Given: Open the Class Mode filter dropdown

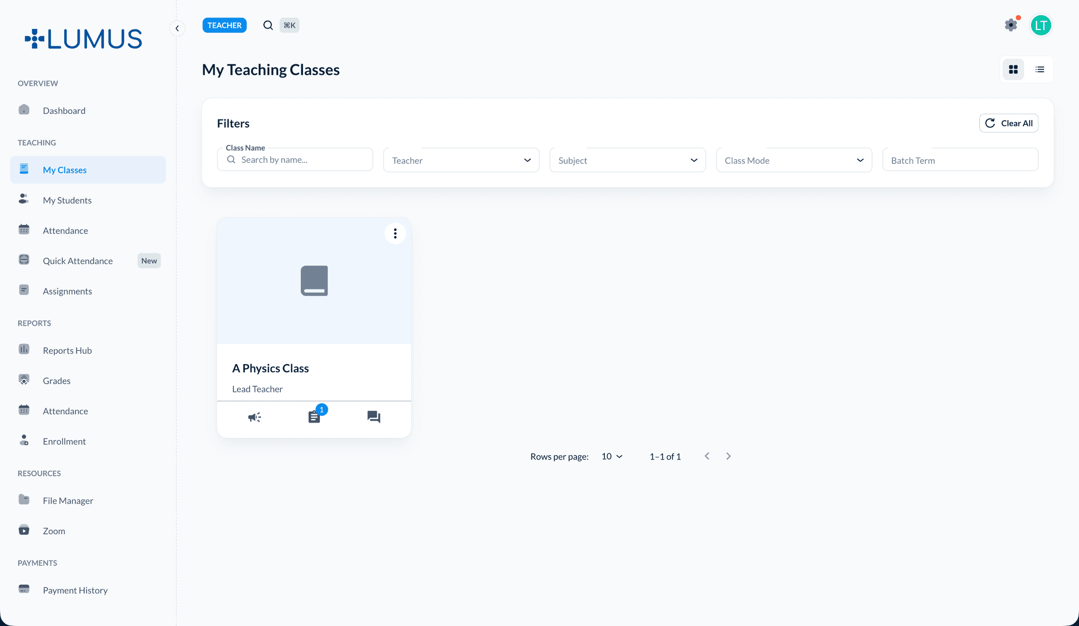Looking at the screenshot, I should [x=794, y=160].
